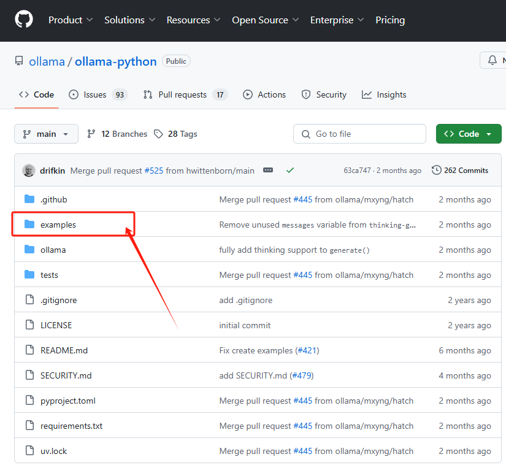Open the .gitignore file
This screenshot has width=506, height=473.
58,300
